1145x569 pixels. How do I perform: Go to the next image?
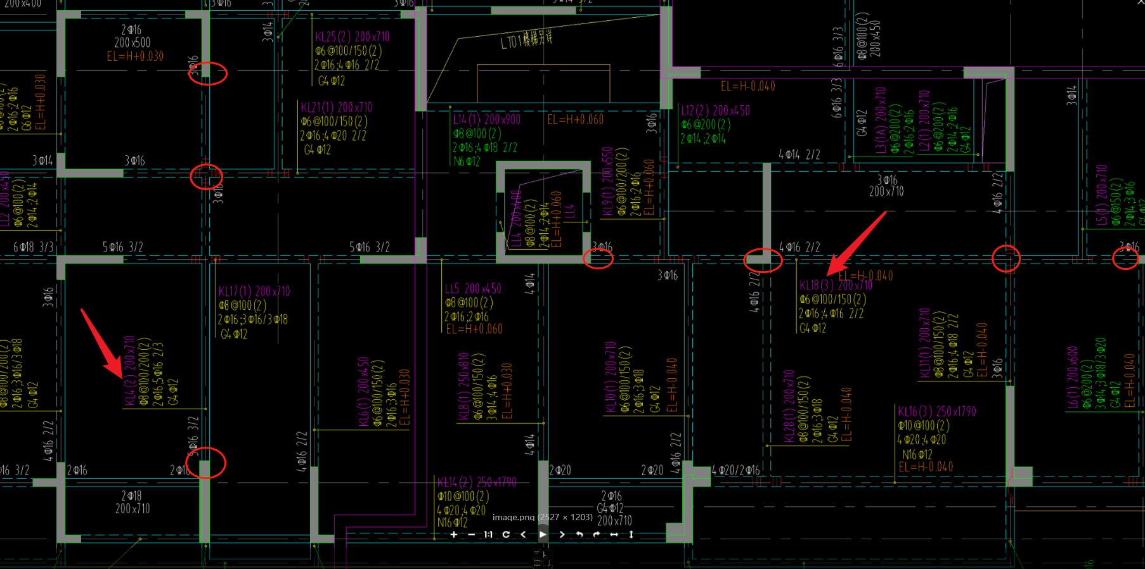tap(562, 535)
